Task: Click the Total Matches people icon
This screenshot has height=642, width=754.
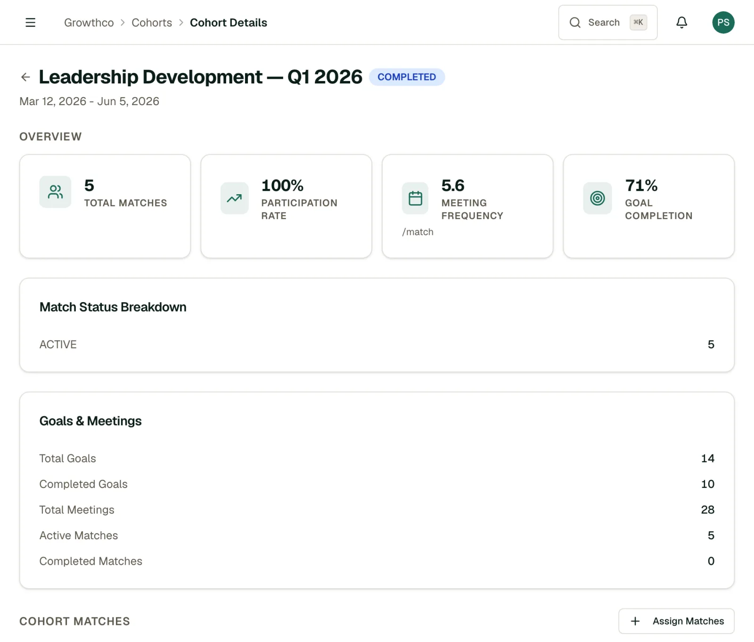Action: 55,192
